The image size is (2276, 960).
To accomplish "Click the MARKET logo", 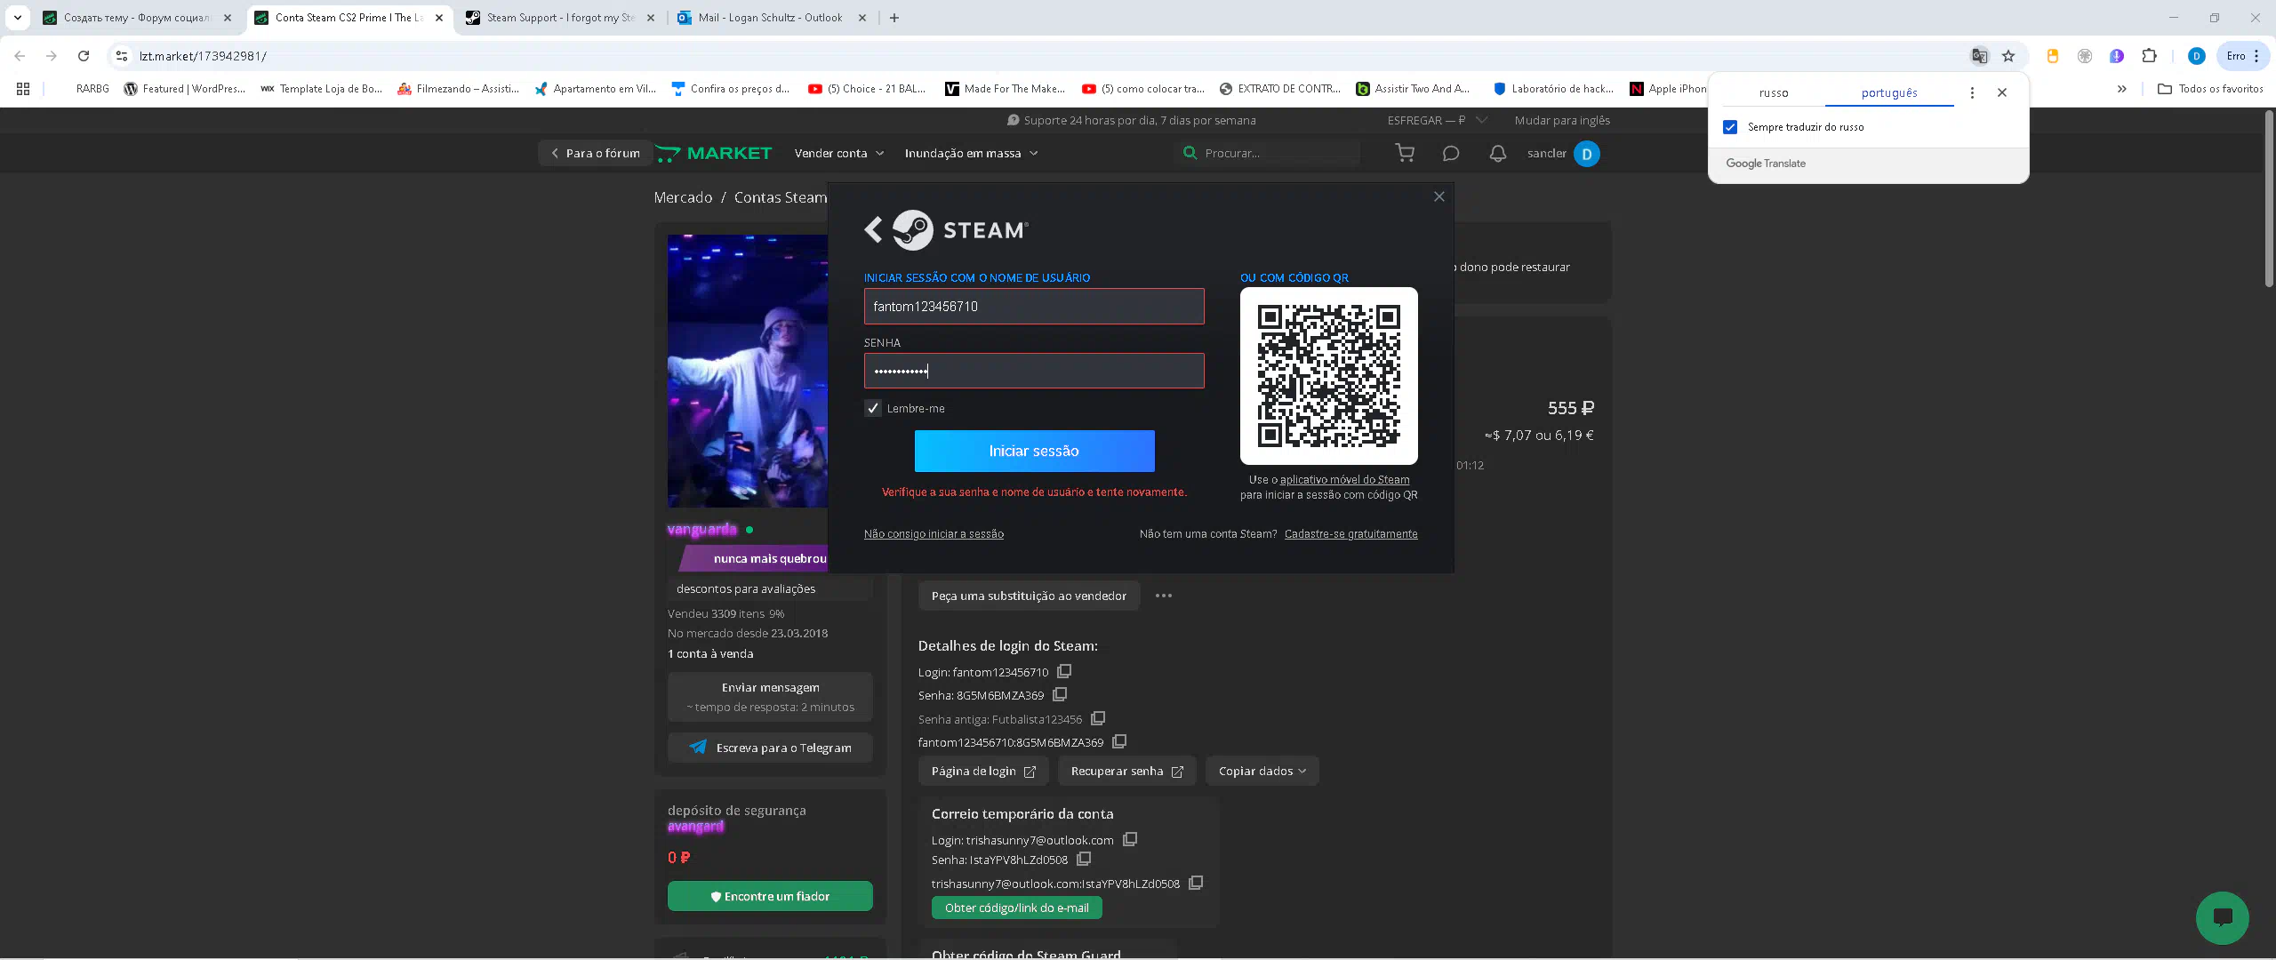I will [x=714, y=153].
